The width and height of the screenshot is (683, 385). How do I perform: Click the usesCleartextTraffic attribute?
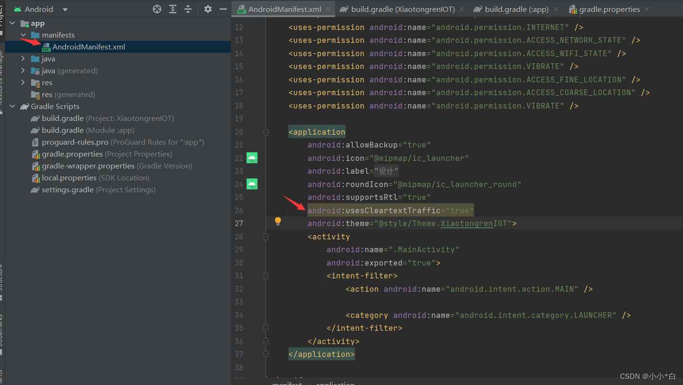391,210
